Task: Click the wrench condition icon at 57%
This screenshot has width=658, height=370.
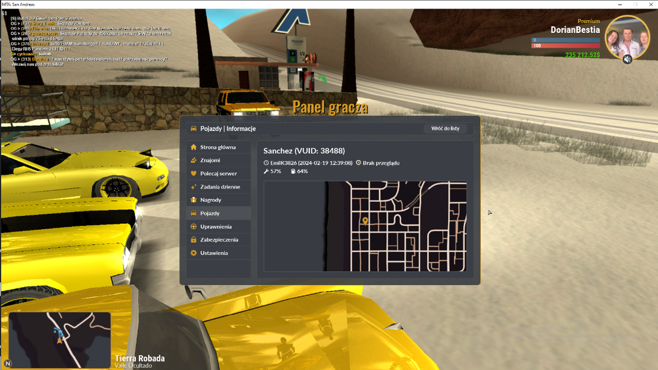Action: coord(266,171)
